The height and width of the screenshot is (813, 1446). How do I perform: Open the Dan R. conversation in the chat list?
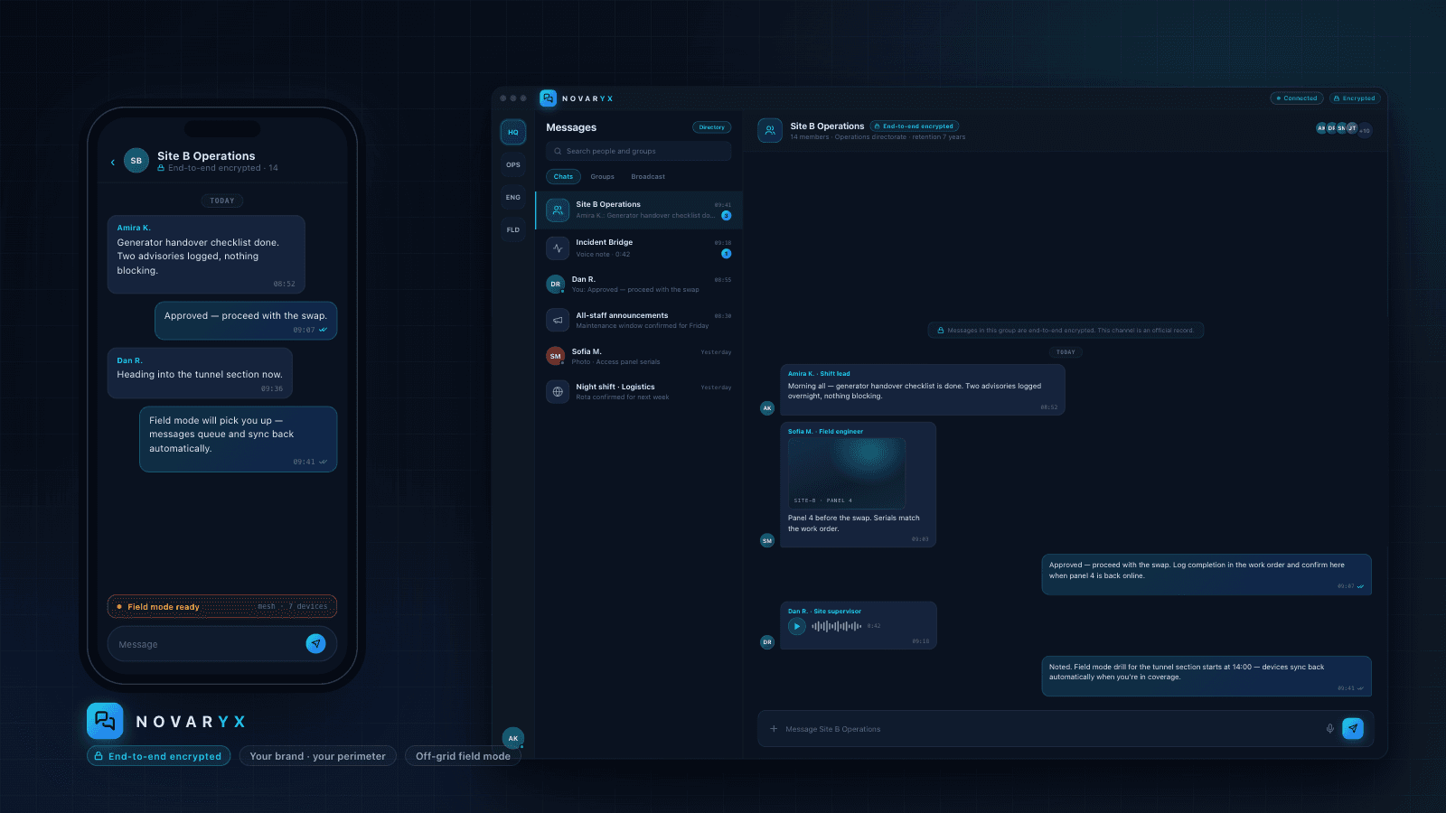pos(639,284)
